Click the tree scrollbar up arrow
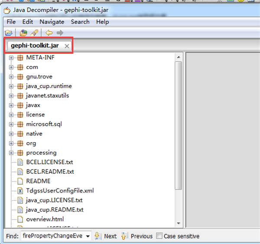260x244 pixels. tap(179, 57)
